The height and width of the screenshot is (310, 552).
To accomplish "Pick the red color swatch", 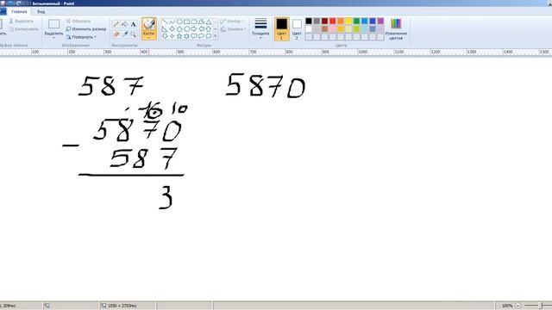I will [x=332, y=21].
